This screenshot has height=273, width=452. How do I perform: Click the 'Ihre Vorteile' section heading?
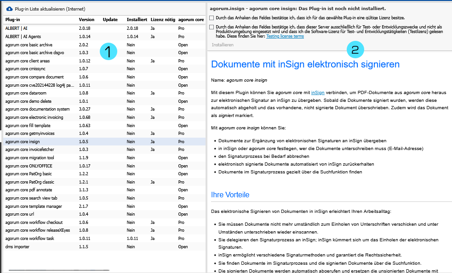pyautogui.click(x=230, y=195)
